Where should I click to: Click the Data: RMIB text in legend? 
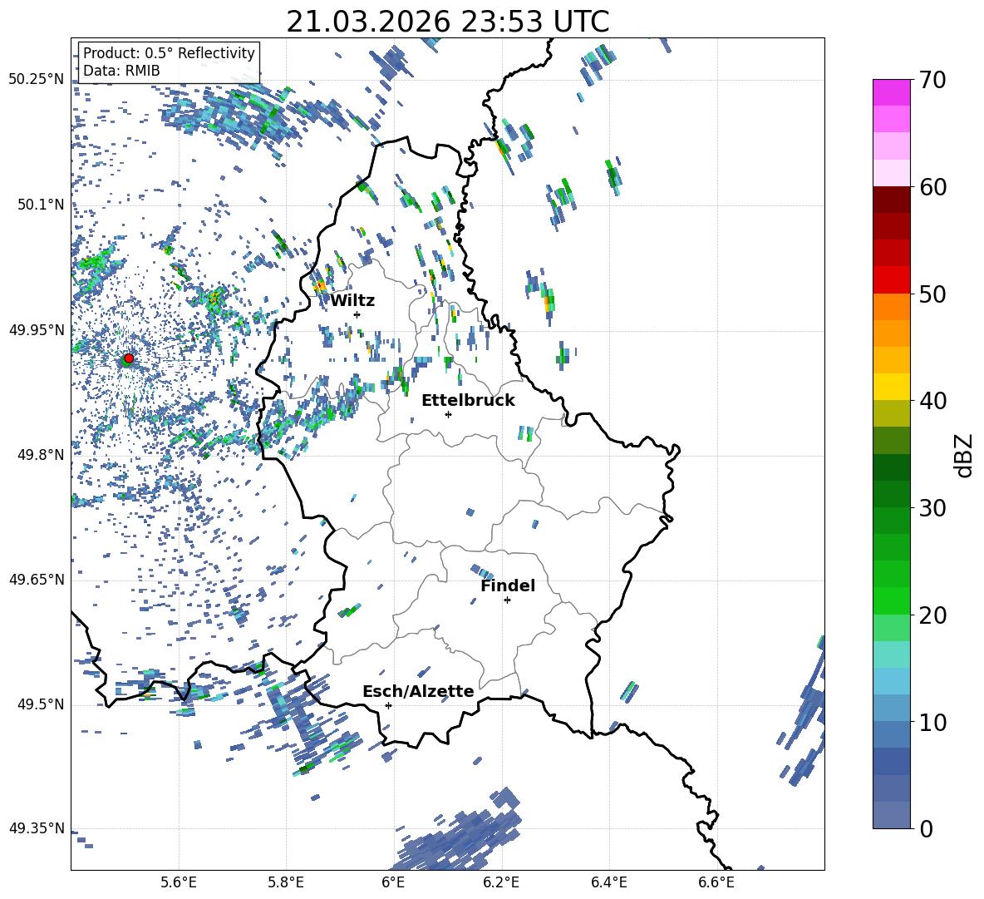tap(121, 71)
